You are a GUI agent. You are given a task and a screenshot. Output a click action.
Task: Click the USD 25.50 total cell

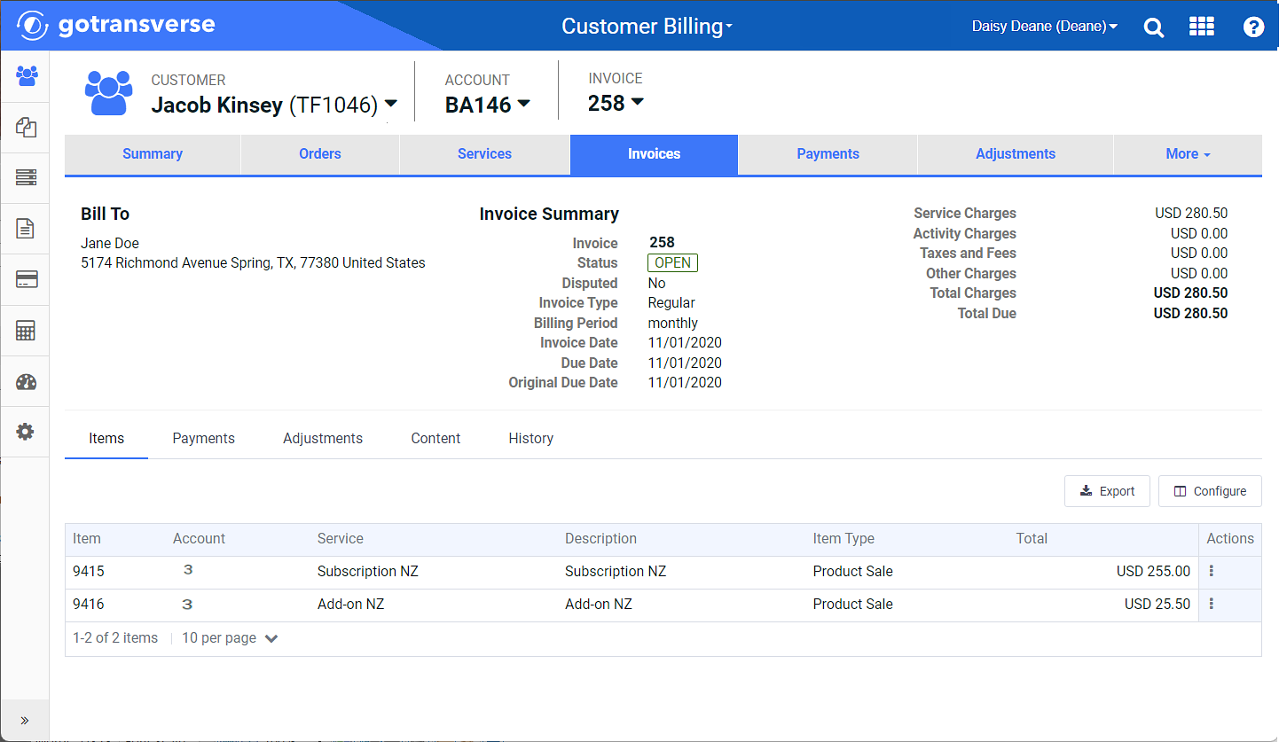(x=1157, y=605)
